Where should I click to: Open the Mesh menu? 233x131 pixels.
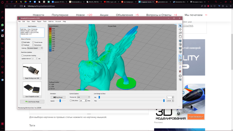click(x=33, y=21)
